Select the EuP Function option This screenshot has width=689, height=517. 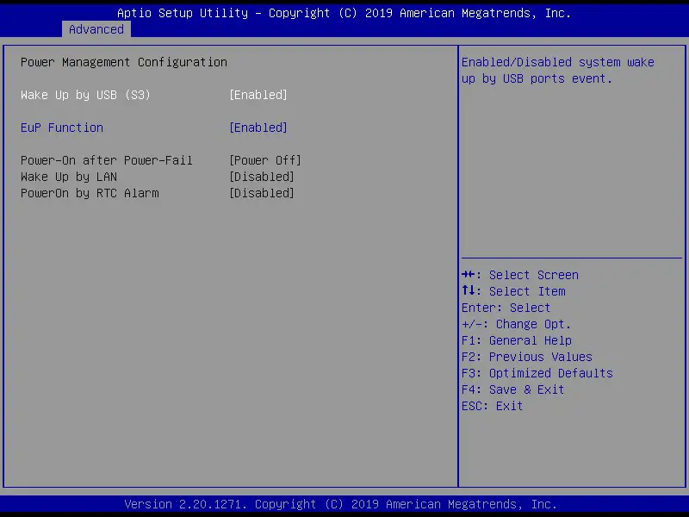[61, 127]
